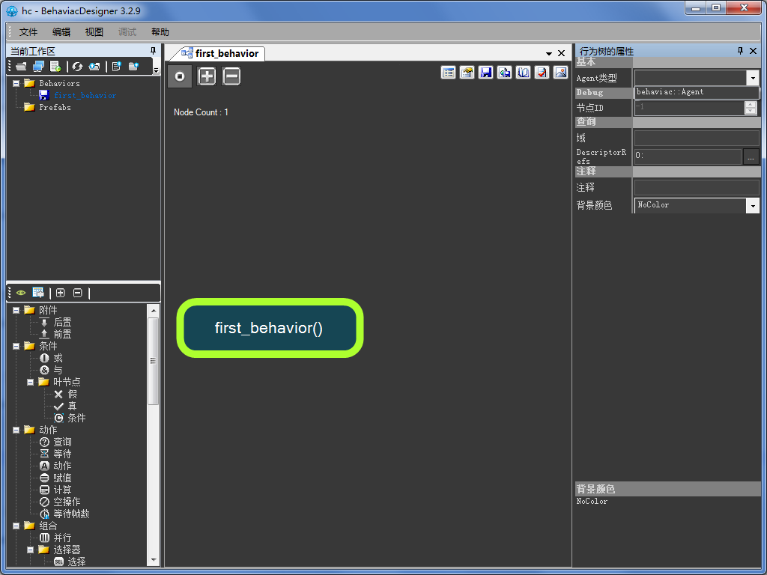Screen dimensions: 767x575
Task: Click the node list view icon
Action: (38, 293)
